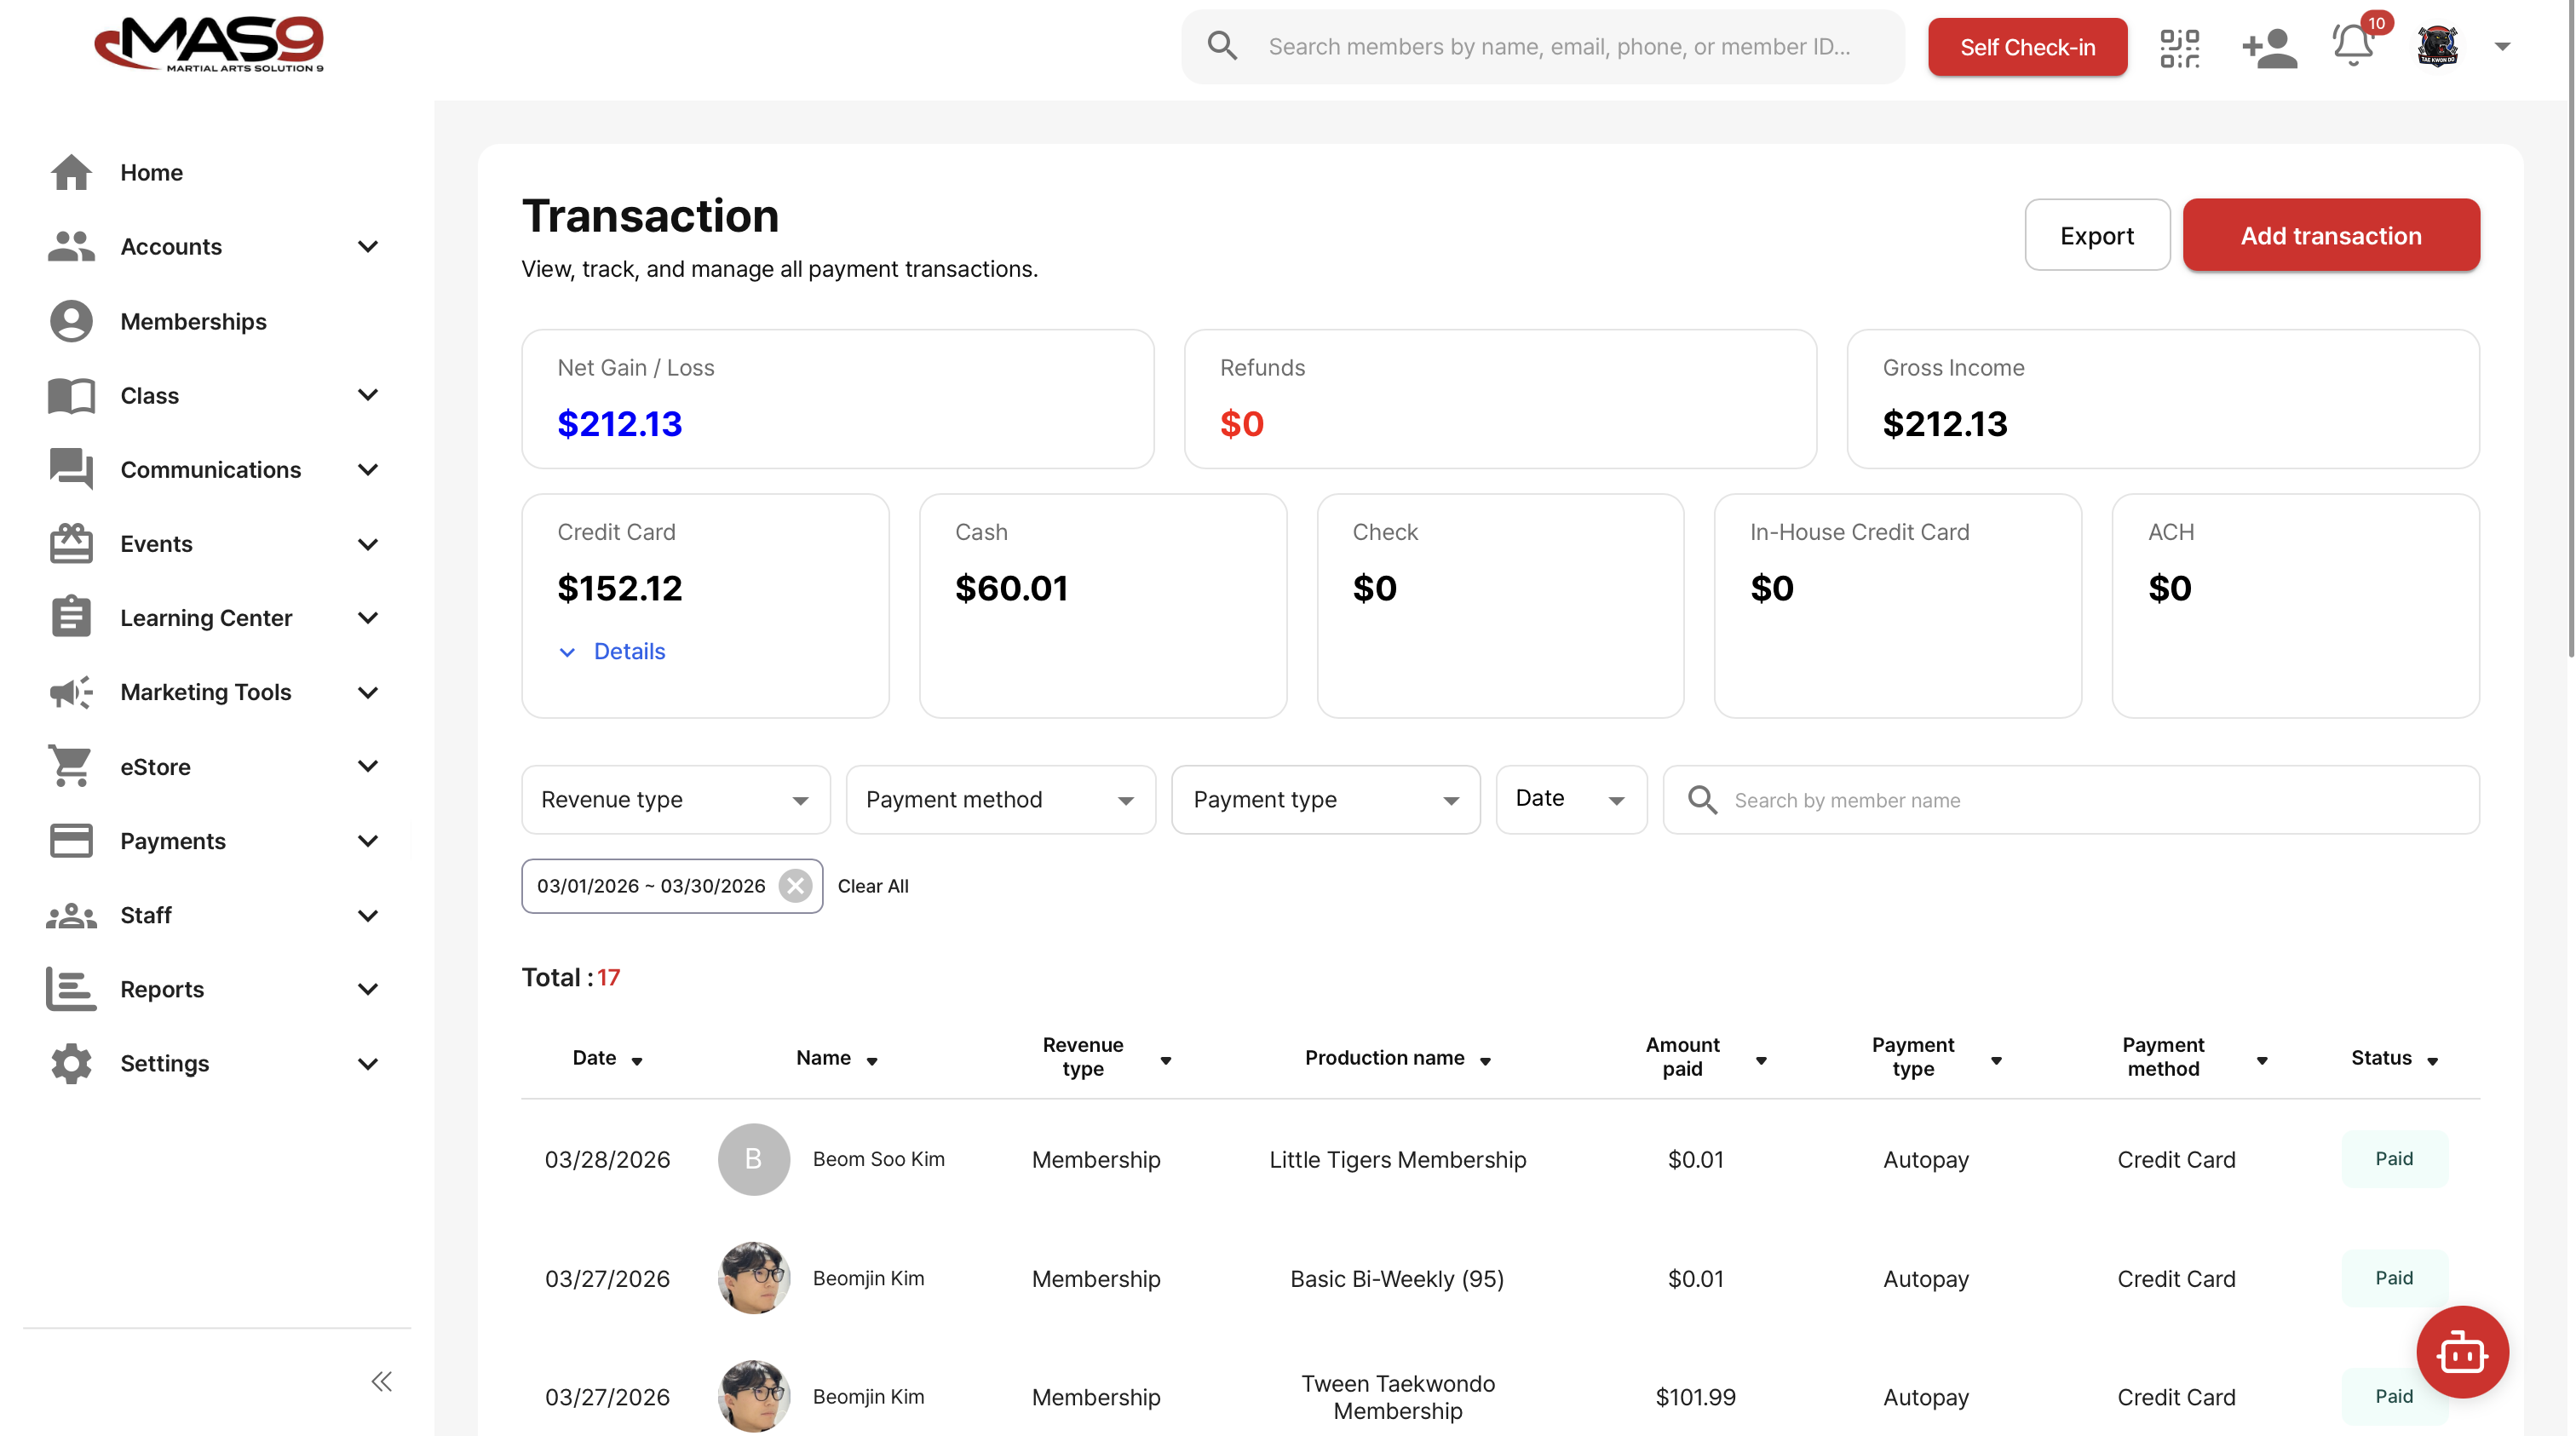Open the Payment method dropdown

coord(1000,799)
